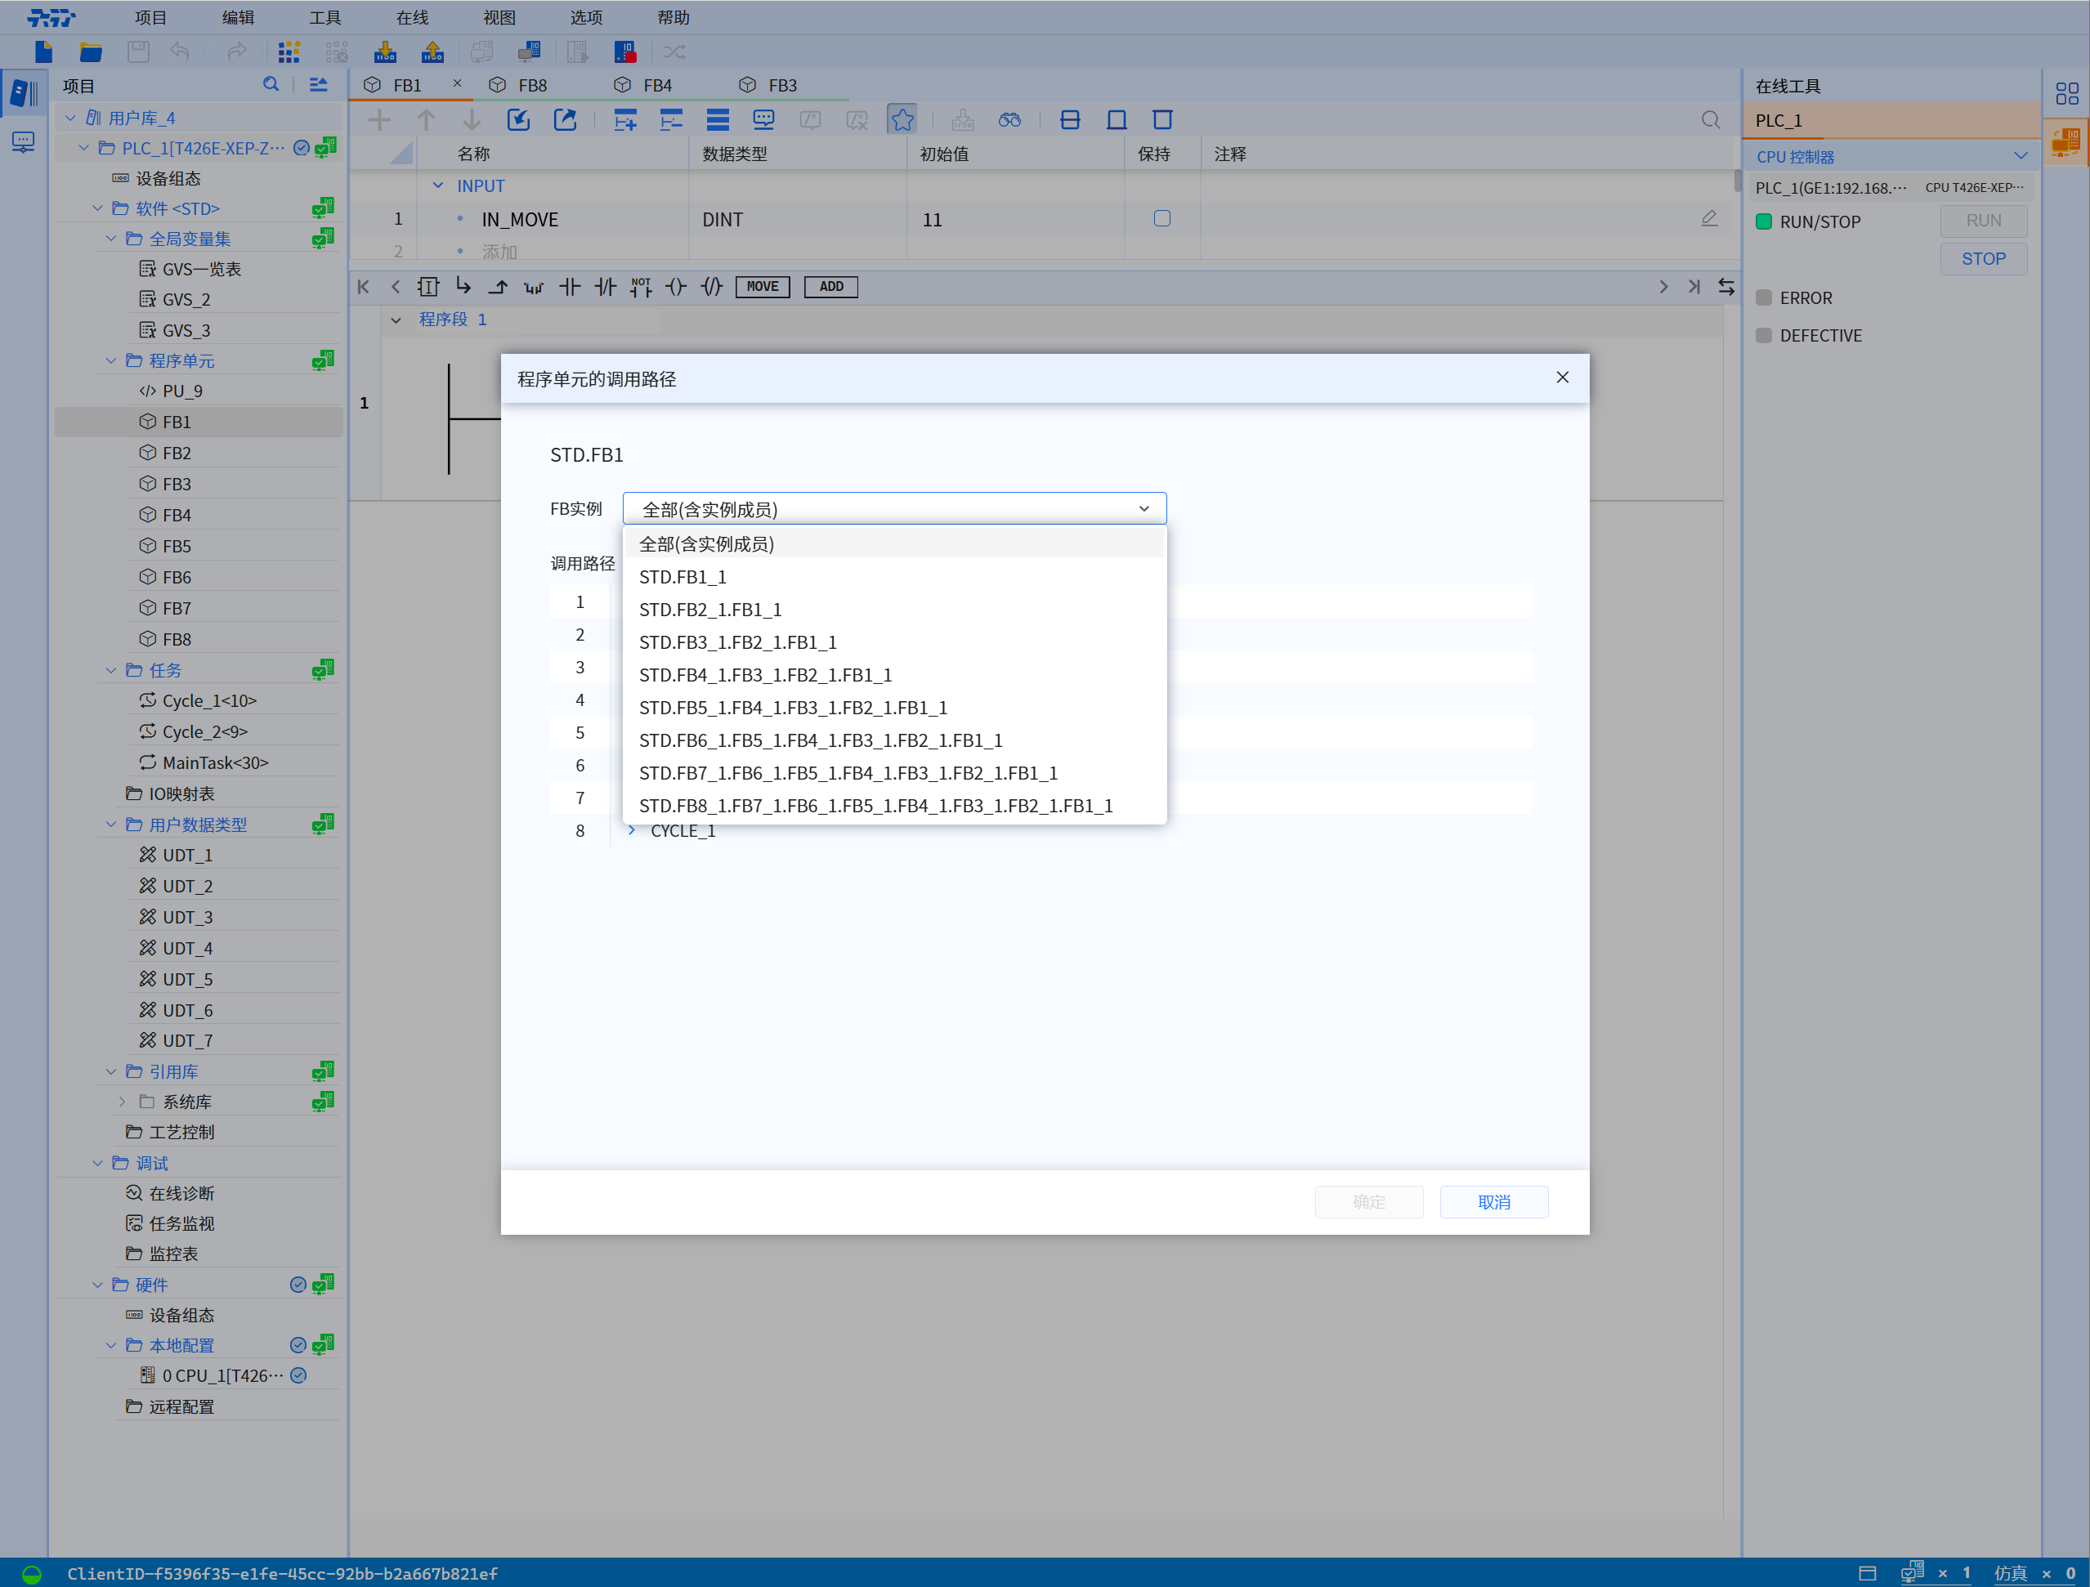The image size is (2090, 1587).
Task: Select STD.FB3_1.FB2_1.FB1_1 from the list
Action: pyautogui.click(x=737, y=642)
